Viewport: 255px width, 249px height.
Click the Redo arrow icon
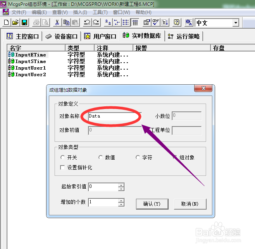tap(96, 22)
